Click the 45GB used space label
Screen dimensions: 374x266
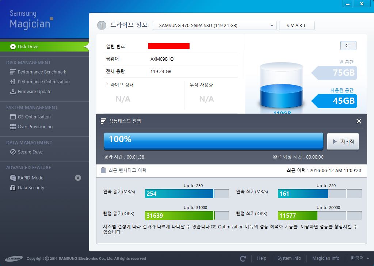click(335, 101)
